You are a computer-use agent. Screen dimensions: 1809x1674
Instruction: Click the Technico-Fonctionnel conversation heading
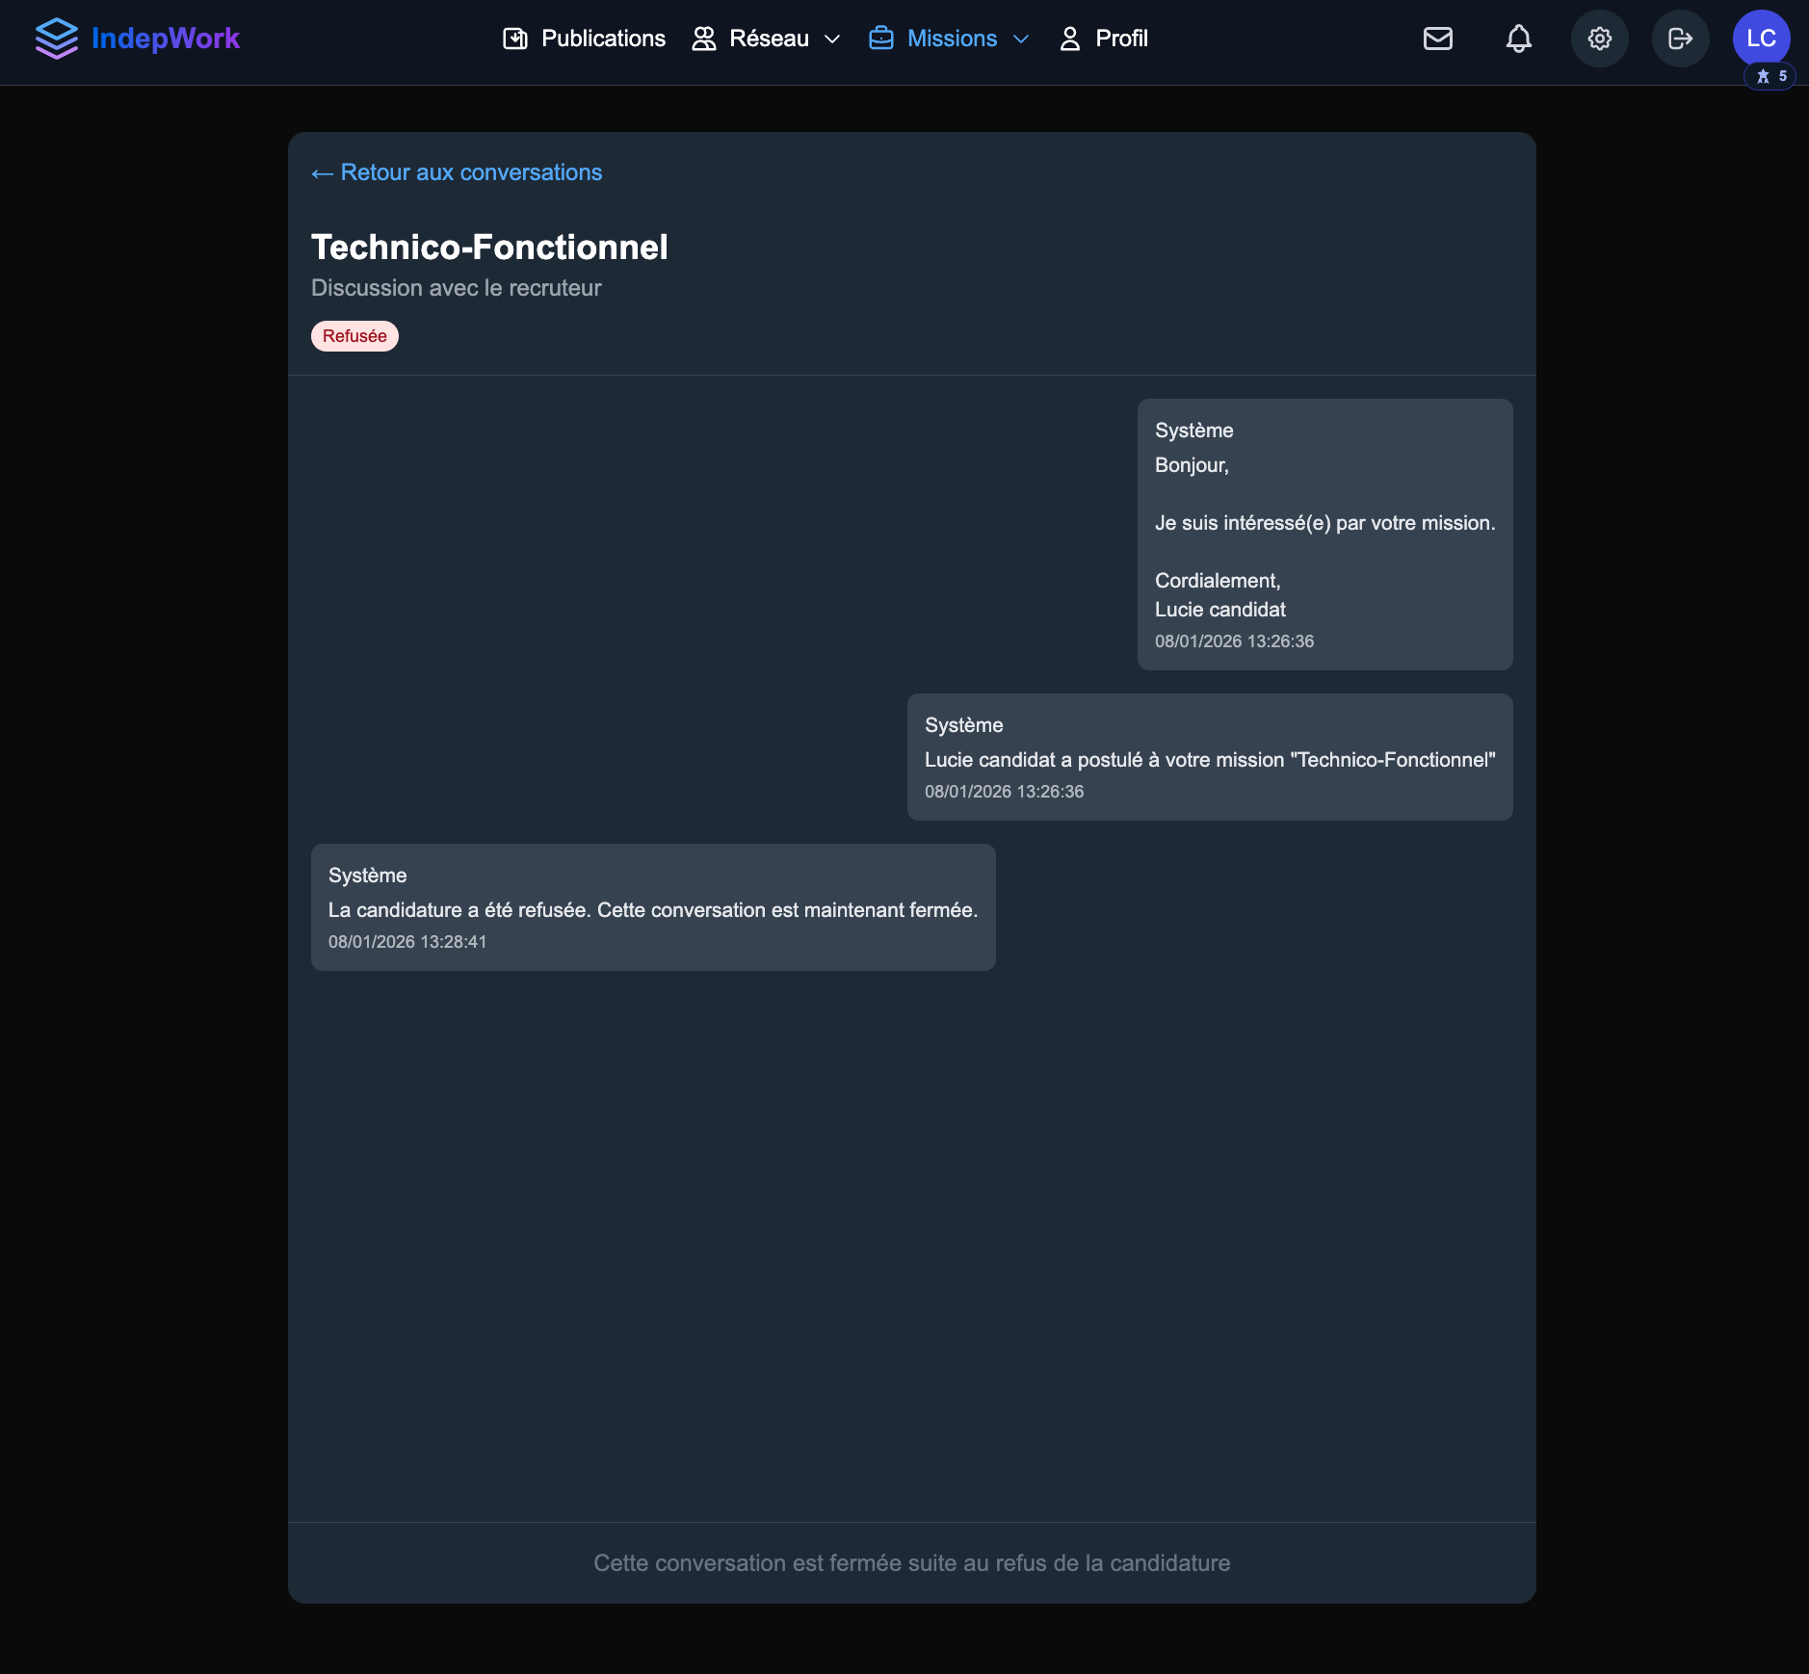coord(489,248)
